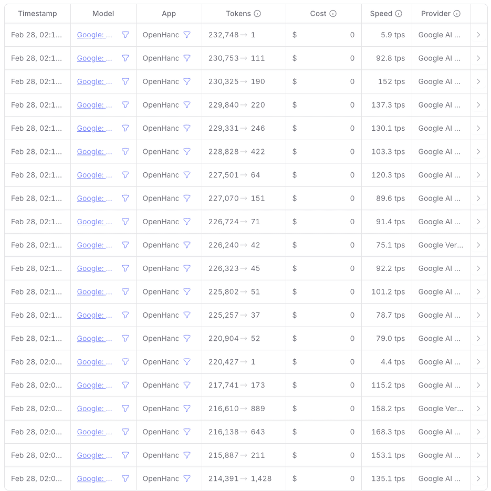Filter by model in the 232,748 tokens row
This screenshot has height=491, width=491.
(x=126, y=35)
